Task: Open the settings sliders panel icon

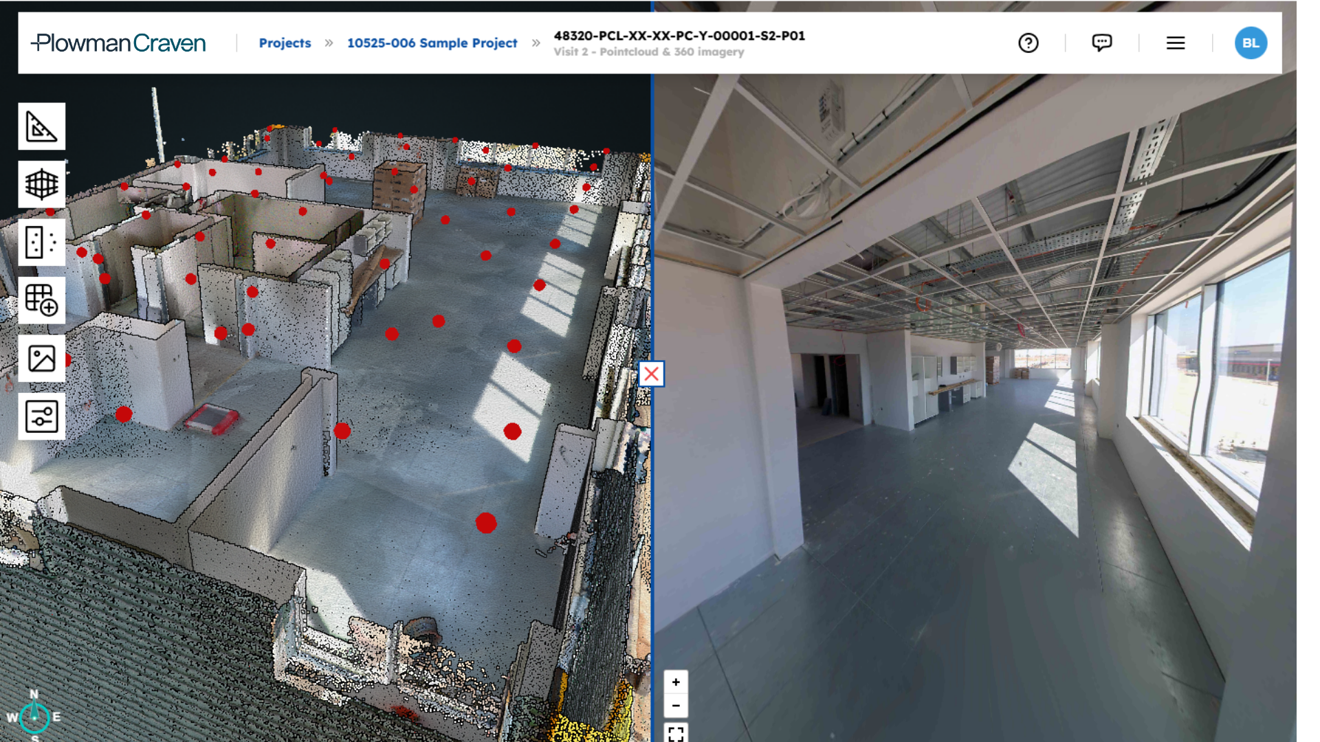Action: point(41,416)
